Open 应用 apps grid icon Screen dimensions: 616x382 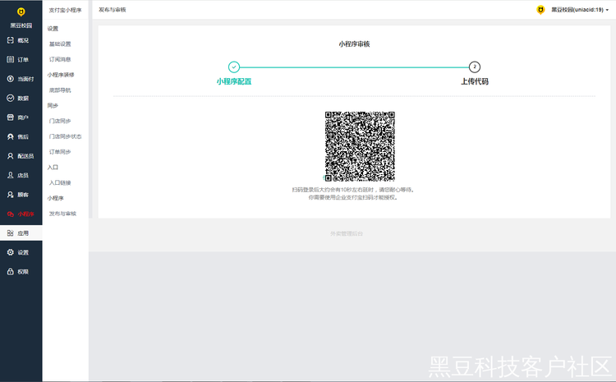[11, 233]
